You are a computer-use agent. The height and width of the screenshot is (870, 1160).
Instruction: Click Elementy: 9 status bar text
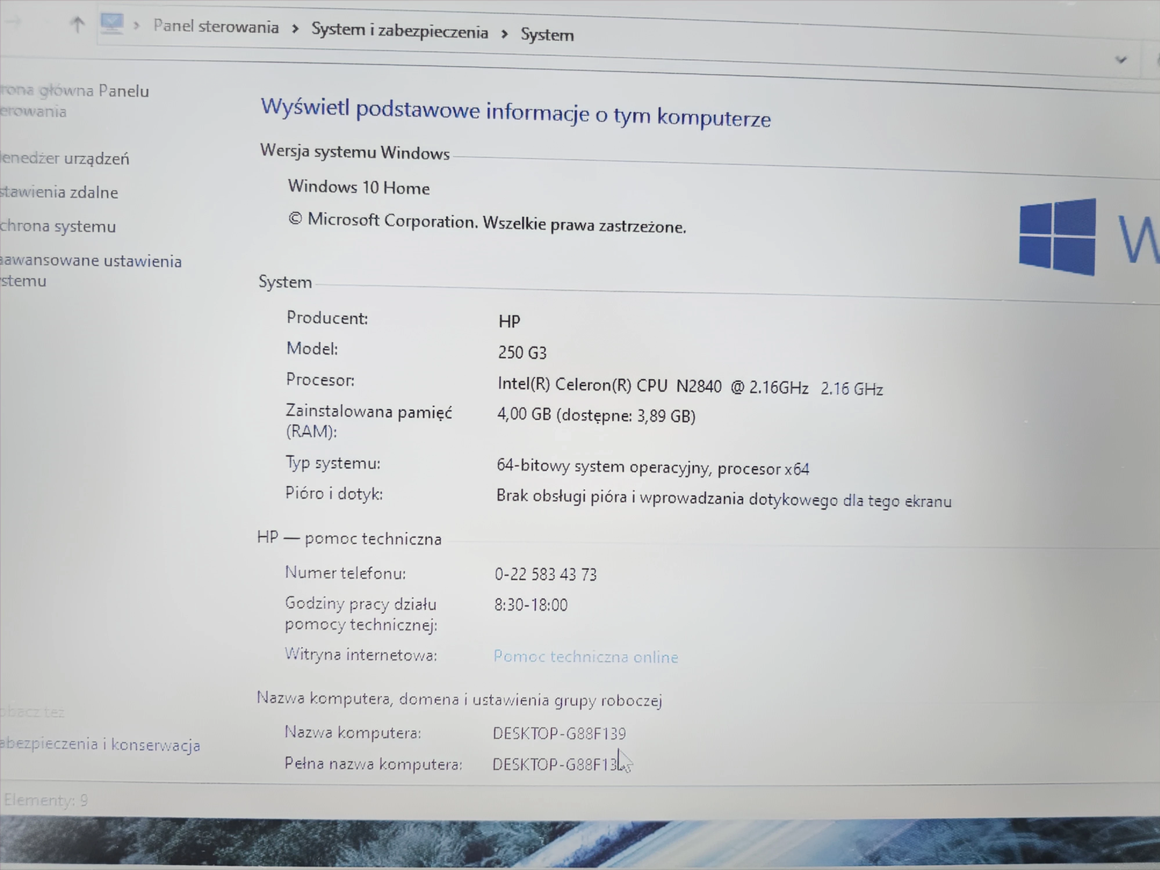[46, 800]
